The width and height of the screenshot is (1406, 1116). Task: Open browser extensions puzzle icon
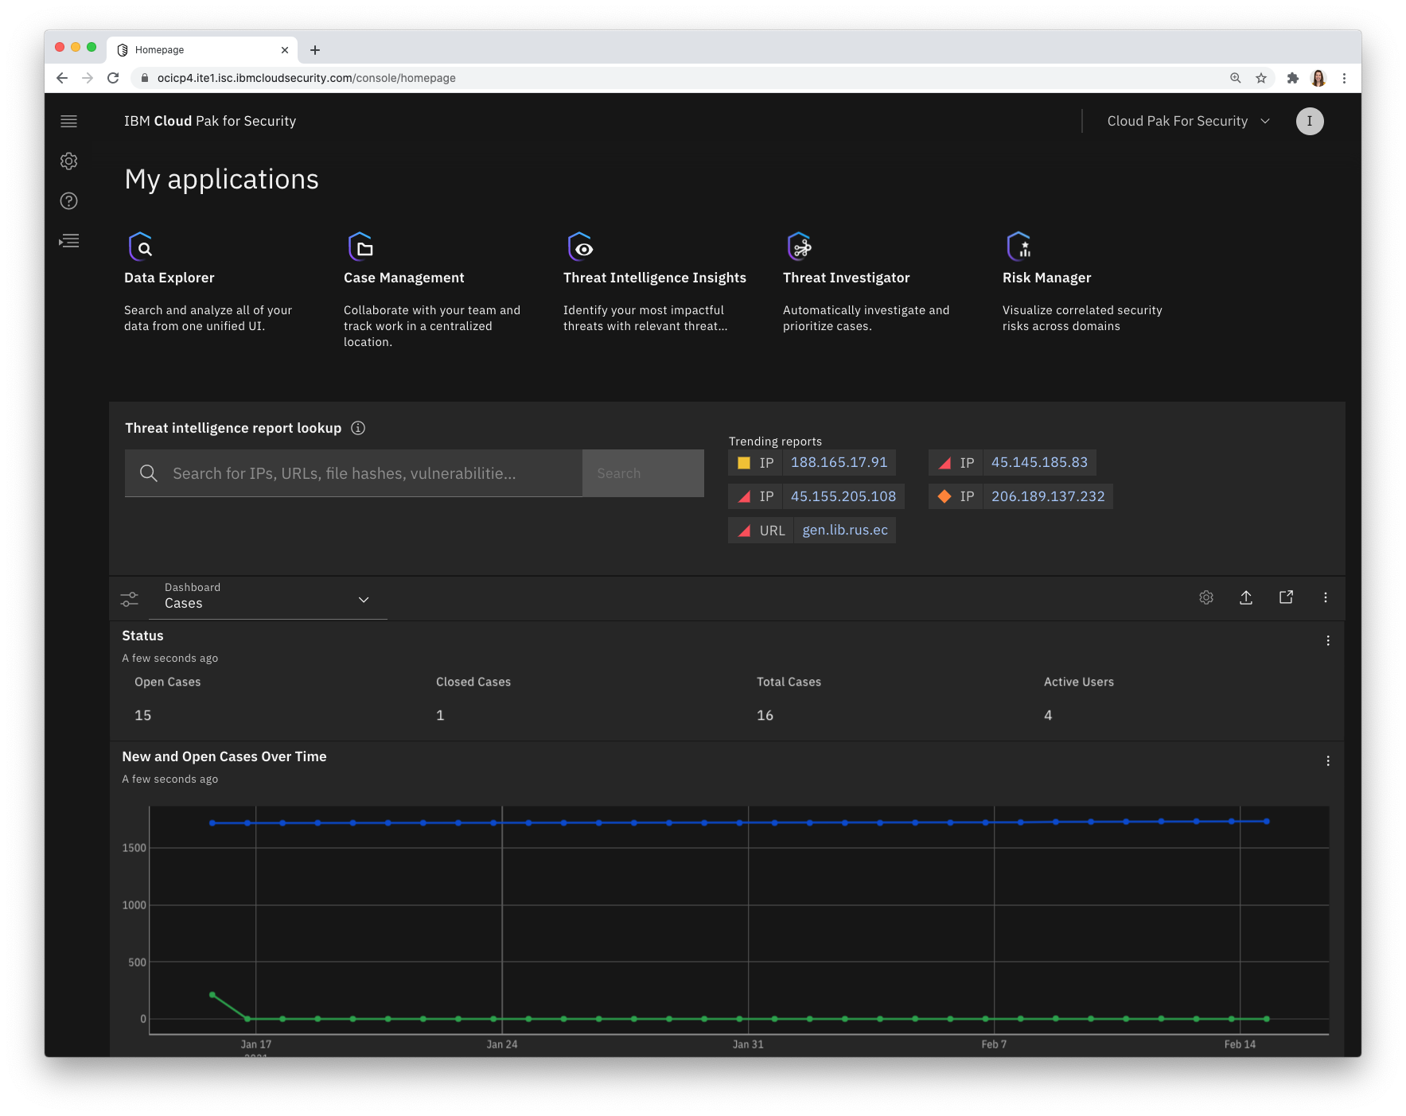pyautogui.click(x=1293, y=78)
